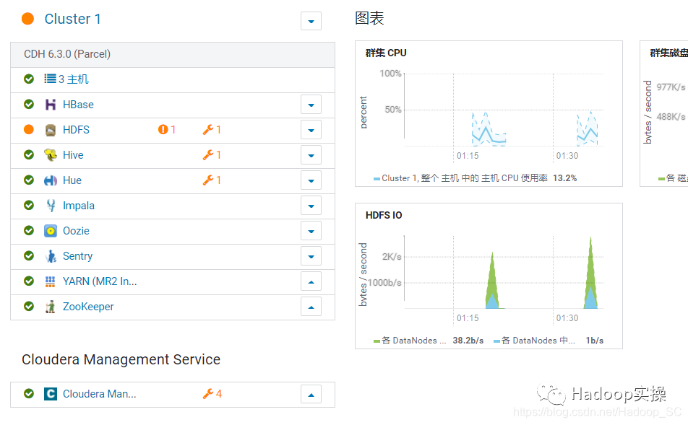Image resolution: width=688 pixels, height=425 pixels.
Task: Click the Hive bee icon
Action: (x=51, y=154)
